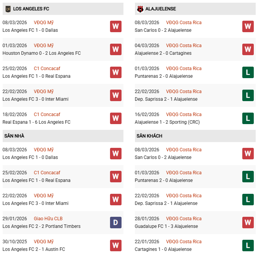Open the Giao Hữu CLB league link

click(48, 219)
